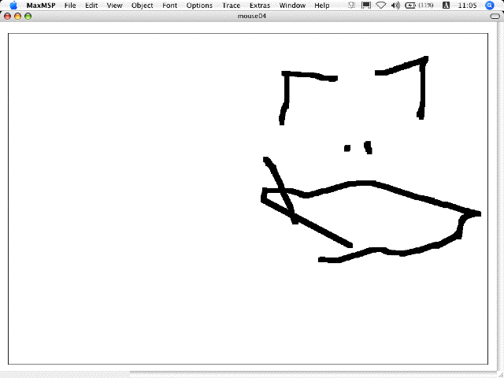Image resolution: width=504 pixels, height=378 pixels.
Task: Open the Help menu
Action: pos(322,6)
